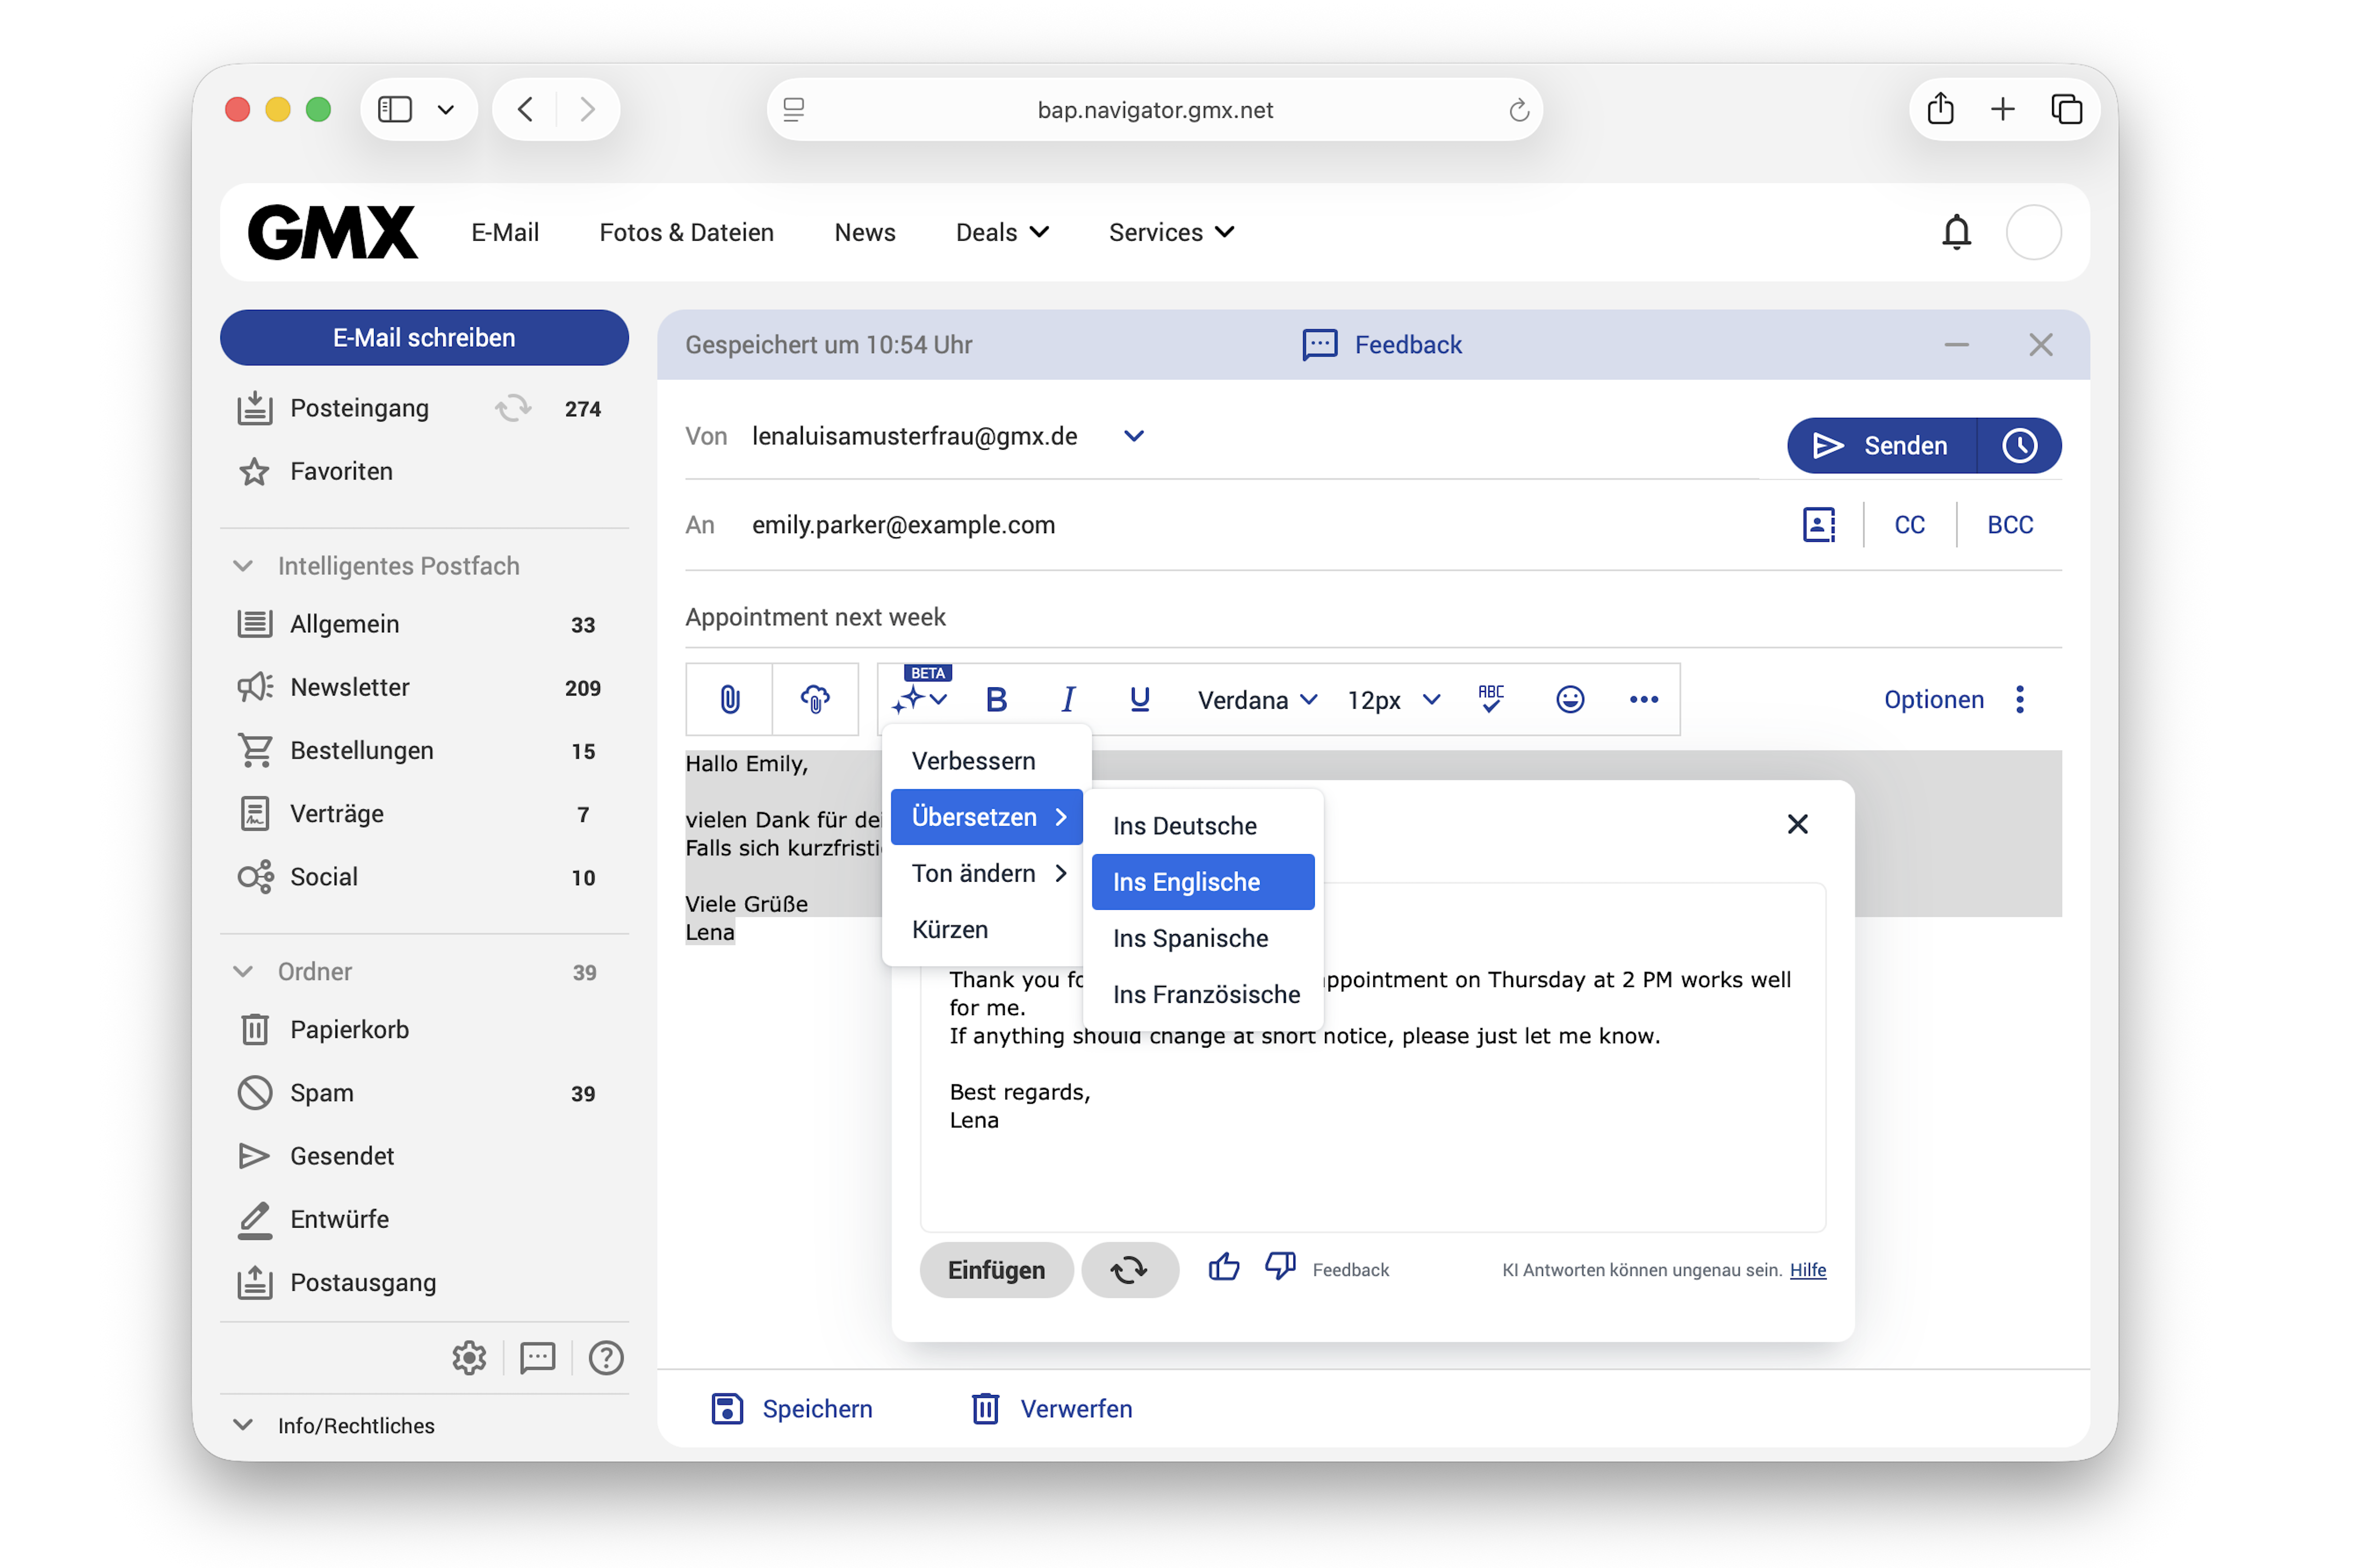Choose Ins Spanische translation
The image size is (2367, 1568).
[x=1203, y=938]
